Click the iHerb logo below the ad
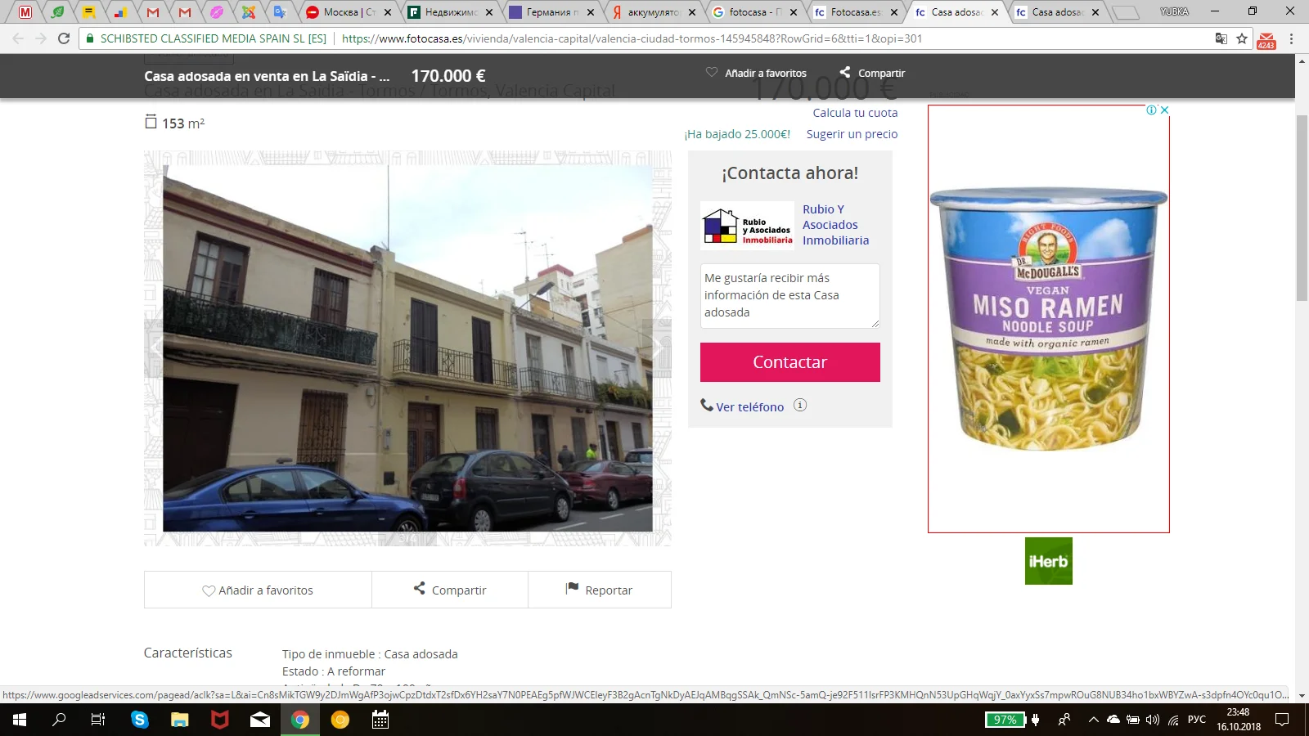 tap(1048, 561)
